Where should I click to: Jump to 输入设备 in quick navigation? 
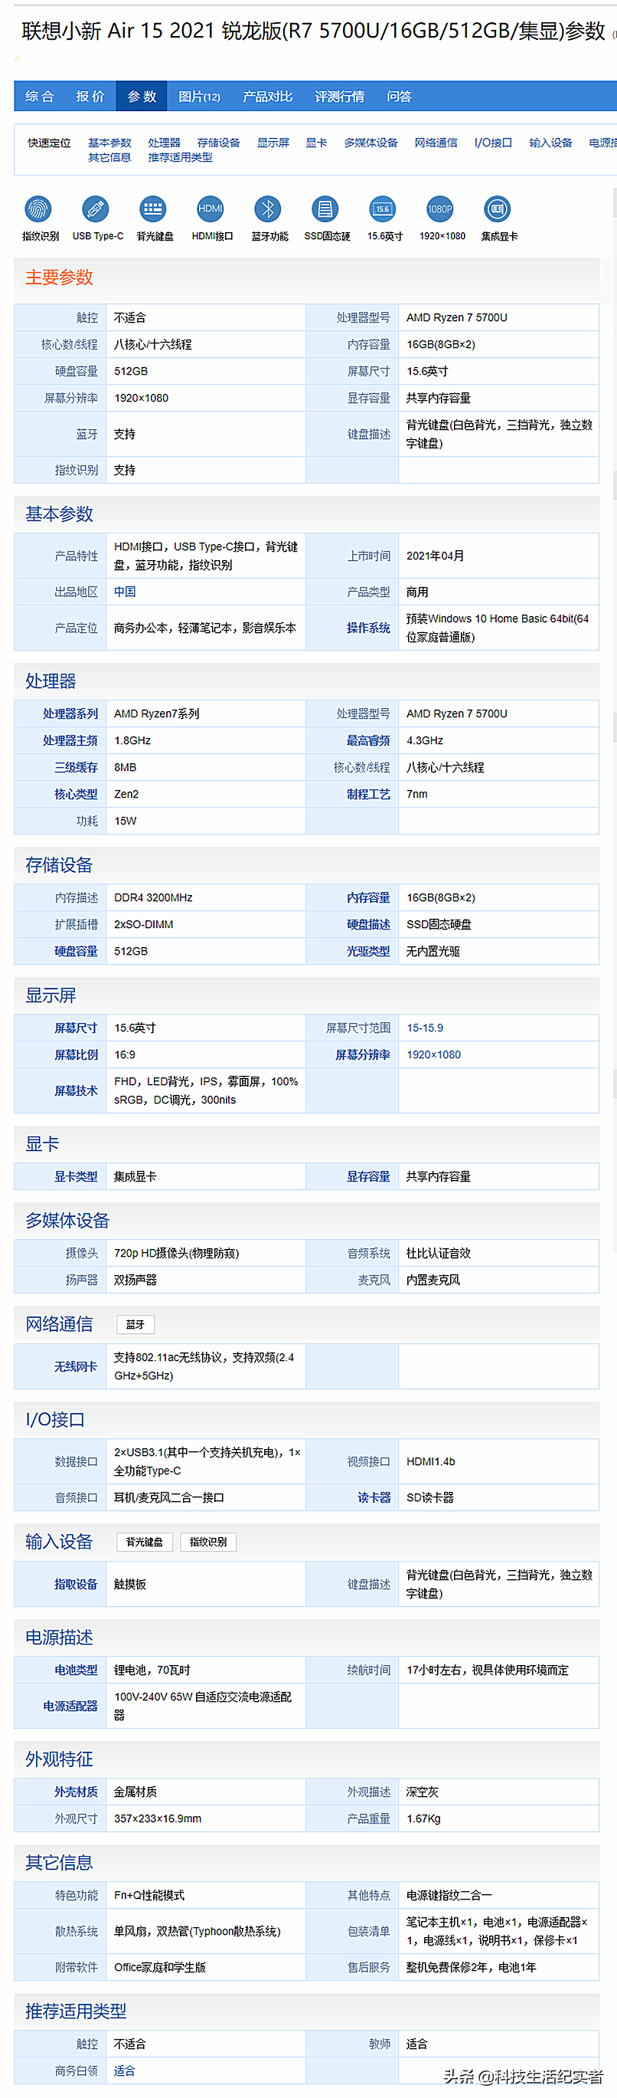coord(551,143)
